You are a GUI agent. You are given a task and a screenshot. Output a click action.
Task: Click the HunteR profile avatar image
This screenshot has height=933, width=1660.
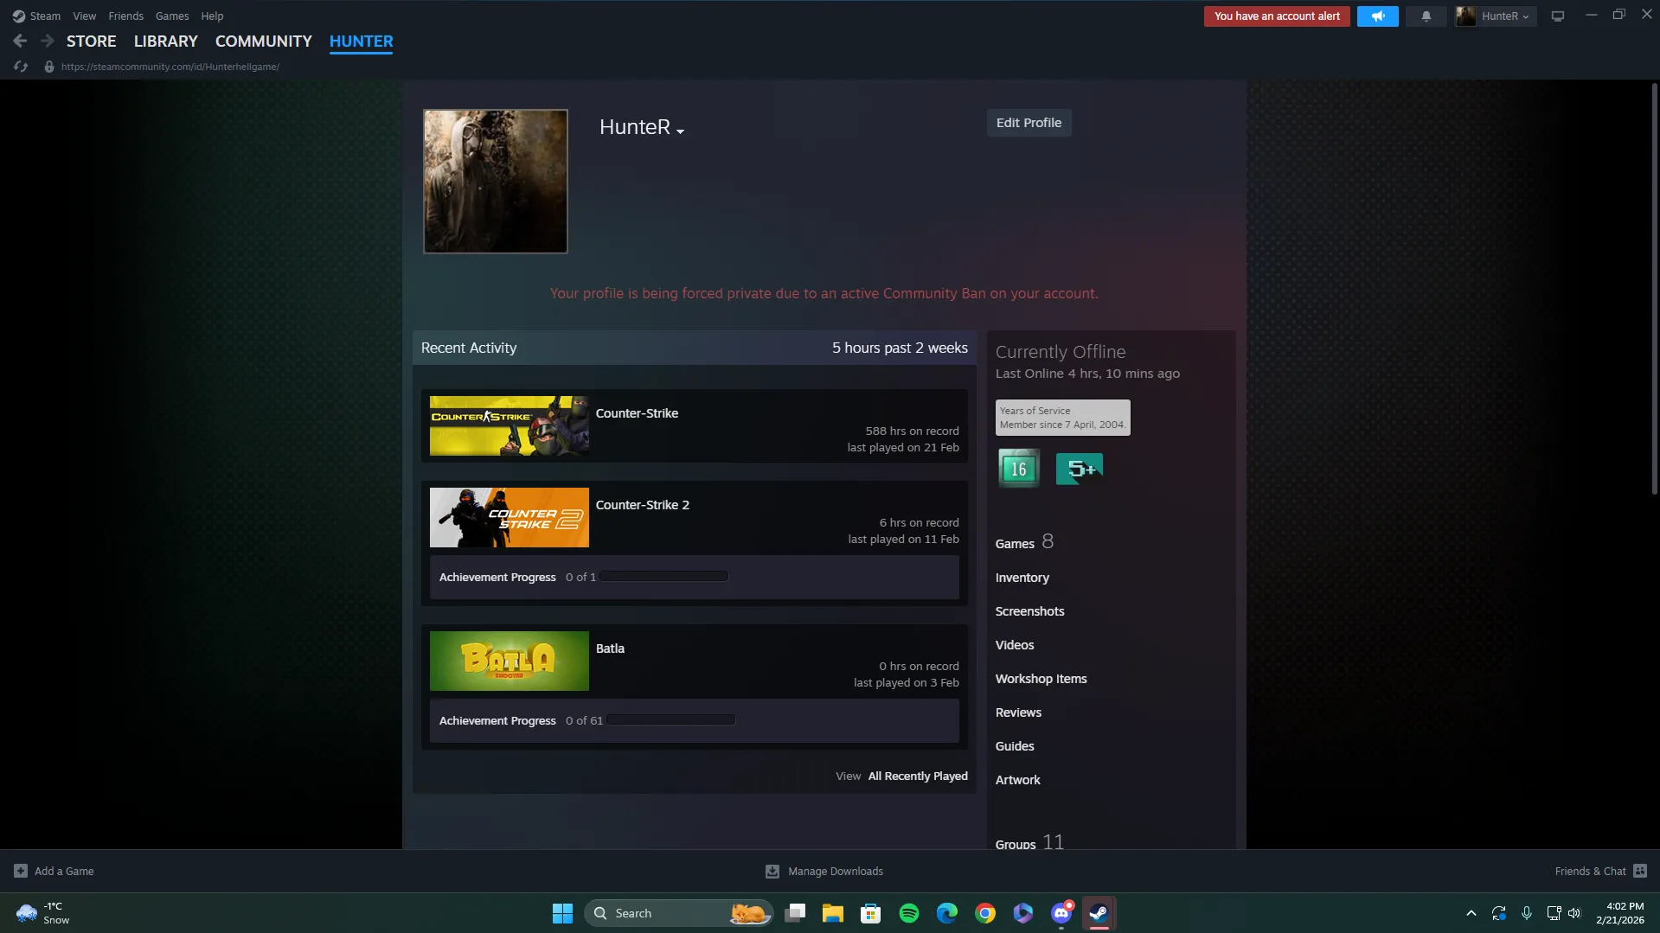point(495,182)
